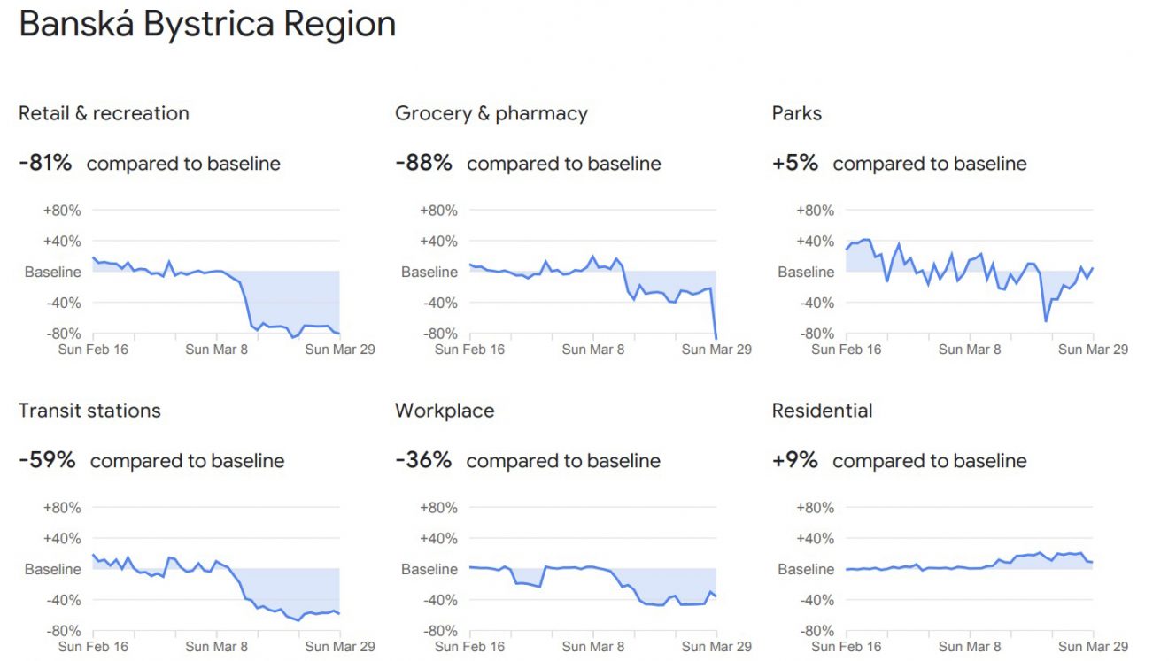Click the -36% workplace value
Viewport: 1176px width, 661px height.
point(423,460)
